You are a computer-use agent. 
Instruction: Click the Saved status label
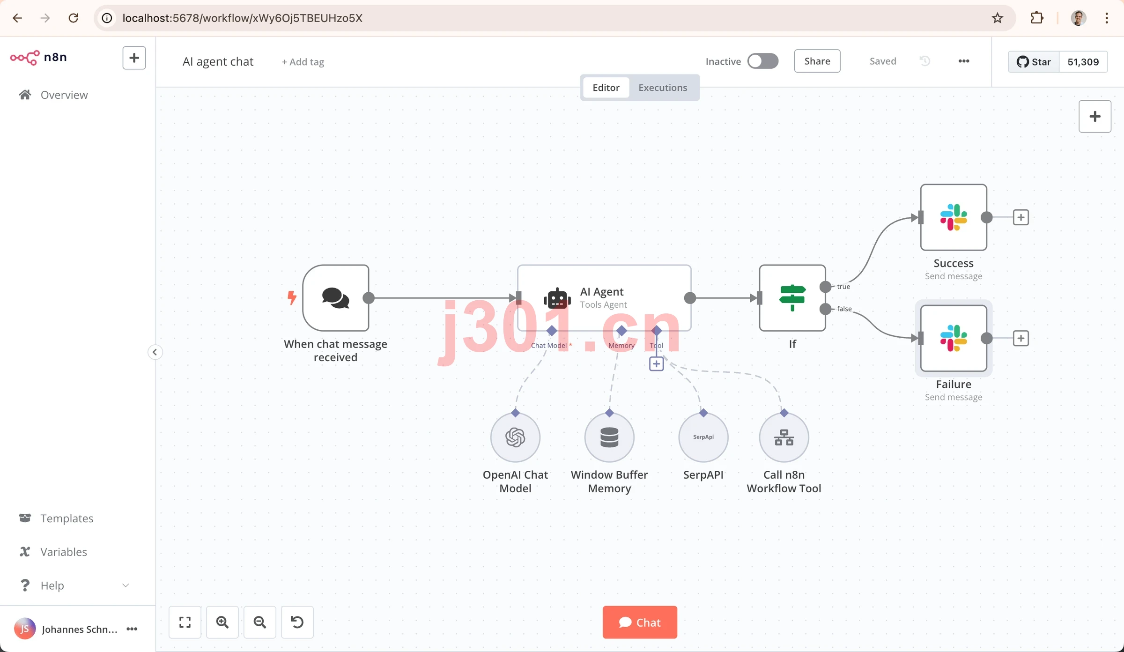(x=883, y=61)
